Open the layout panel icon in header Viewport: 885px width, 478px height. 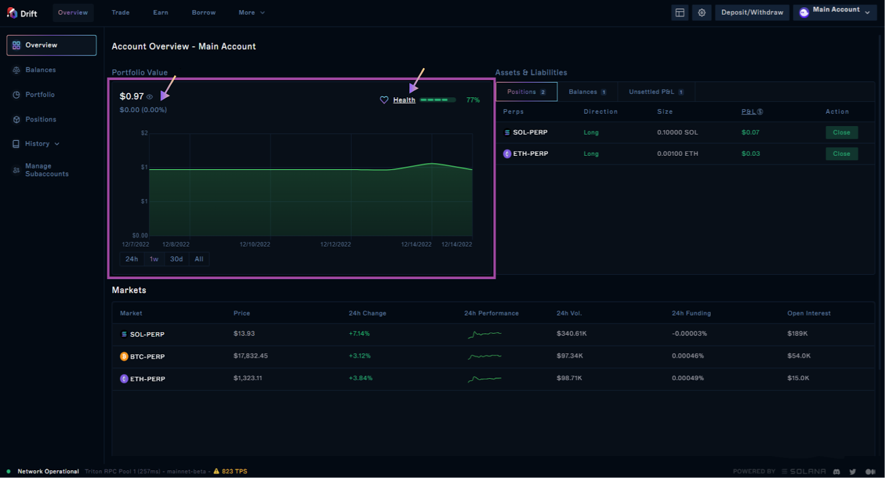[x=680, y=13]
